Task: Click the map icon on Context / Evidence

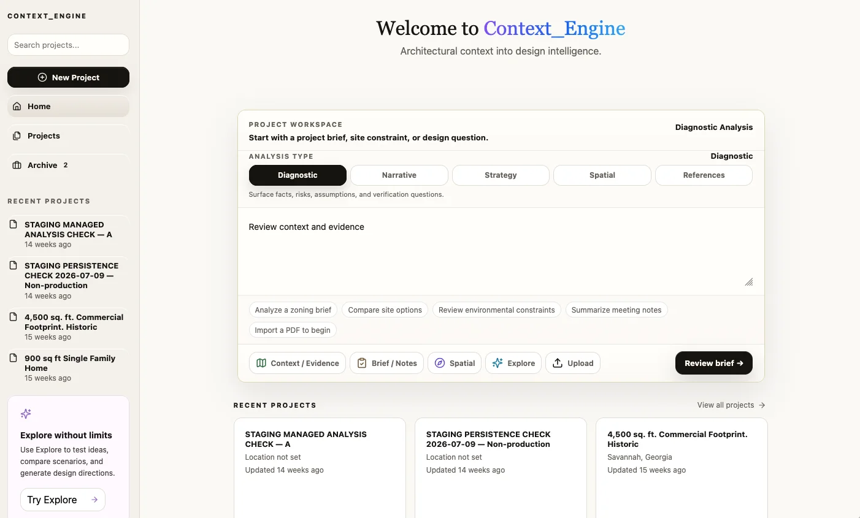Action: 261,363
